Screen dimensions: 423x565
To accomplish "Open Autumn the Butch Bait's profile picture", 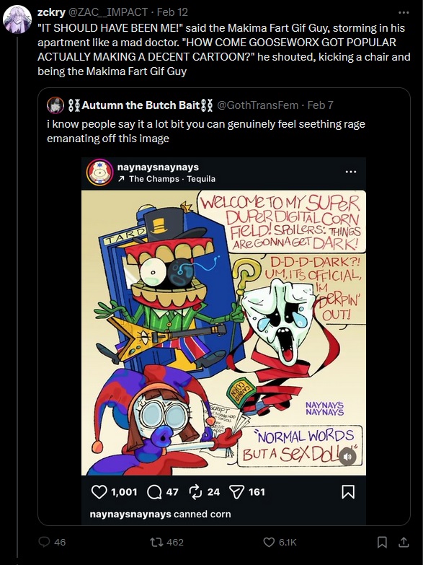I will [x=55, y=105].
